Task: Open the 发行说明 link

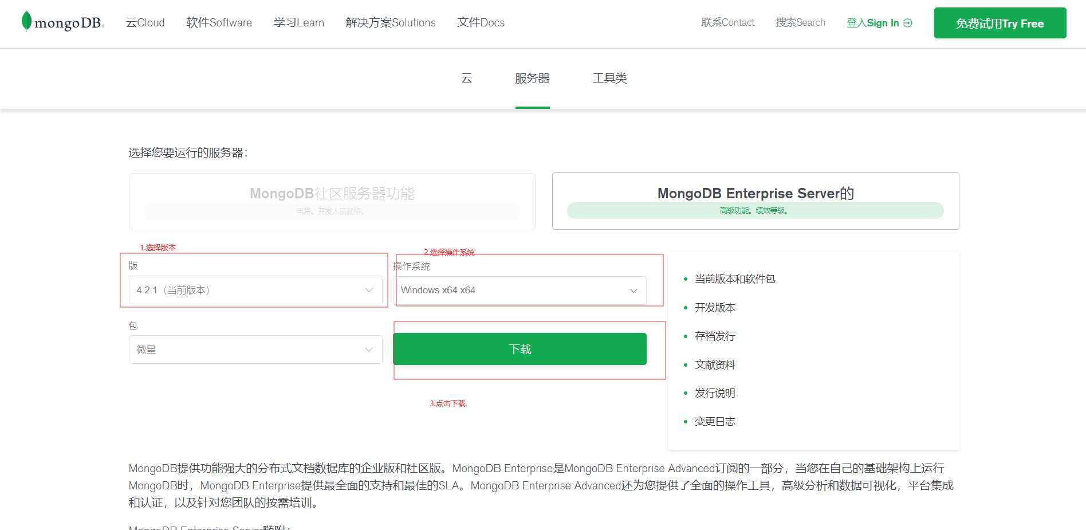Action: [715, 393]
